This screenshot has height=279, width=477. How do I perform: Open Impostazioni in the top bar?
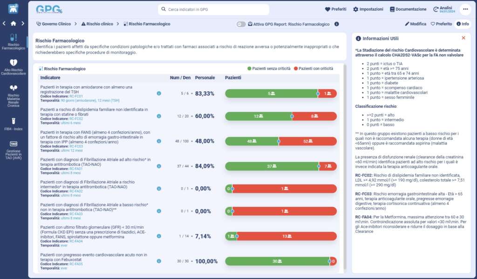coord(368,9)
